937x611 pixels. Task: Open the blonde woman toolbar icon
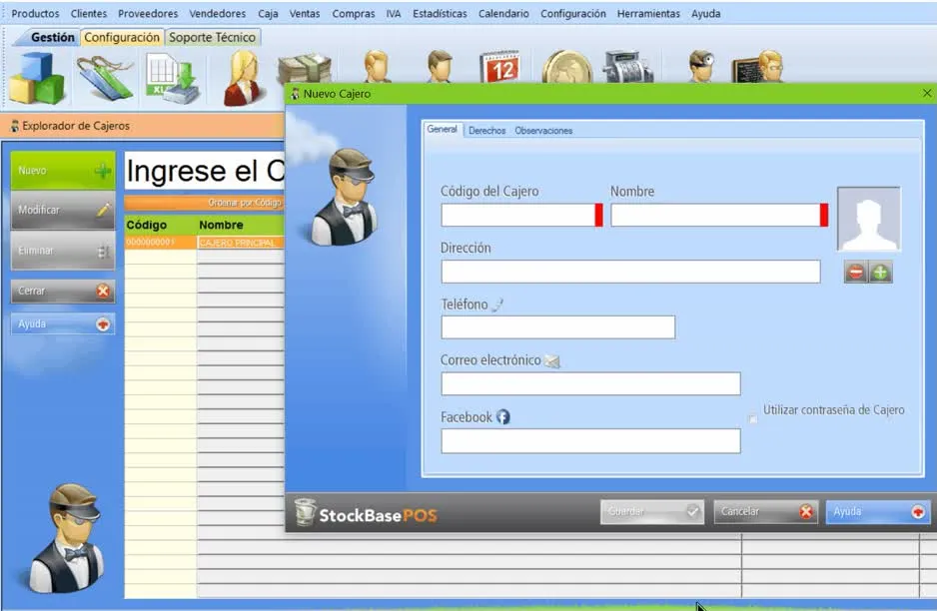(243, 78)
